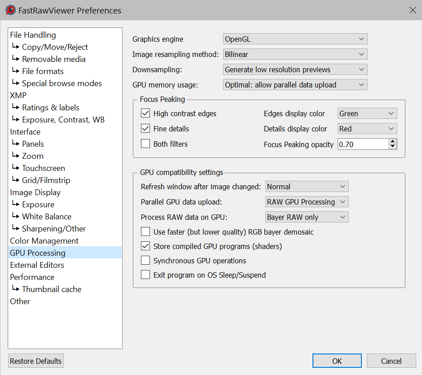Screen dimensions: 422x375
Task: Select Color Management in the category list
Action: pyautogui.click(x=44, y=241)
